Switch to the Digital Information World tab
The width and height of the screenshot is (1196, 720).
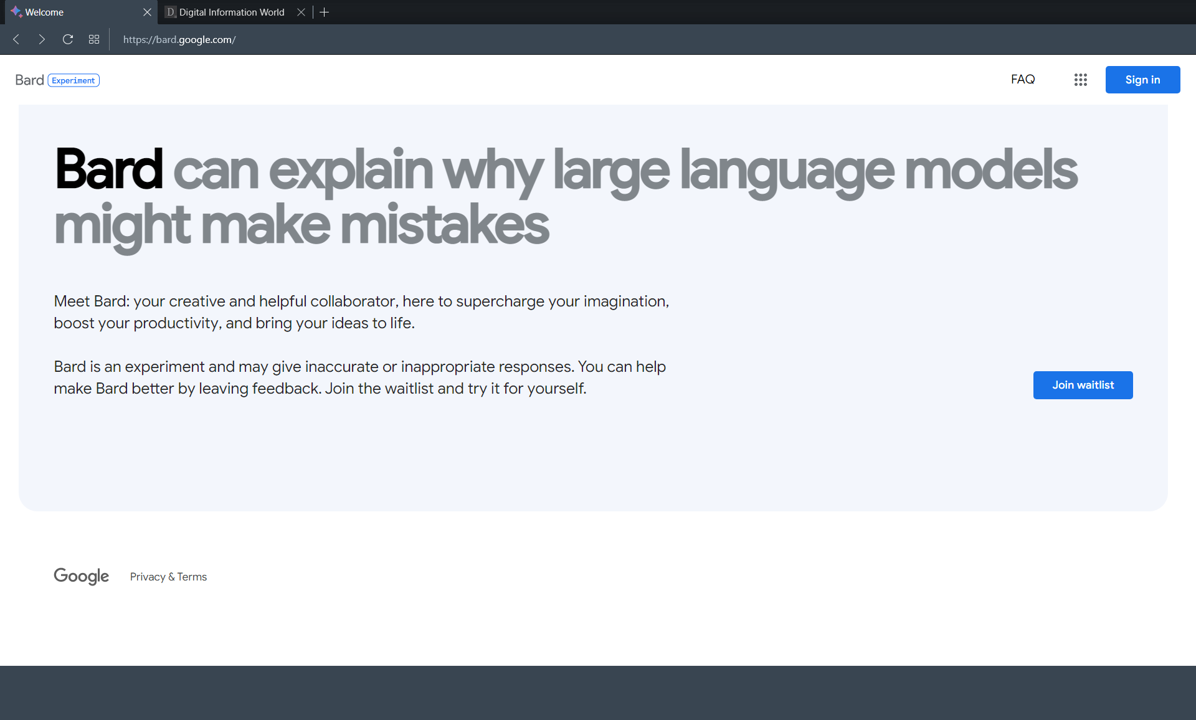[x=231, y=12]
